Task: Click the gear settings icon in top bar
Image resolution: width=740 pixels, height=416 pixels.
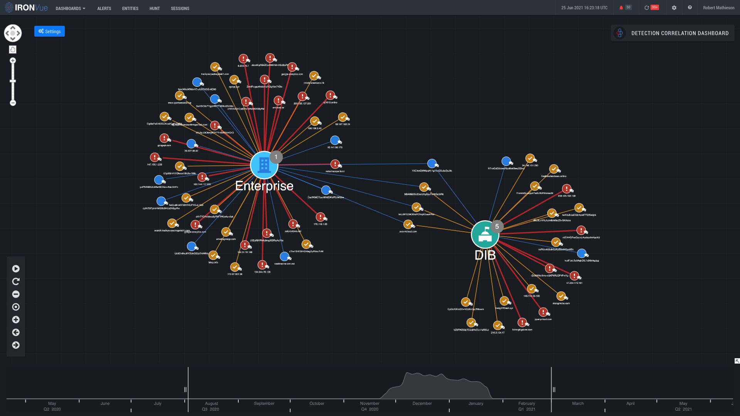Action: click(x=674, y=8)
